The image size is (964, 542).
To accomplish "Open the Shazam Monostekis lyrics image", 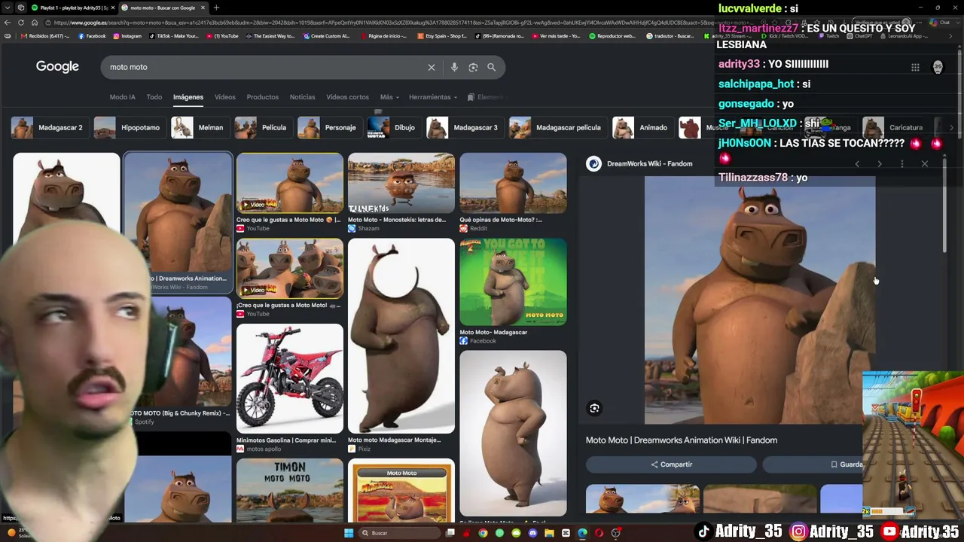I will pyautogui.click(x=401, y=183).
